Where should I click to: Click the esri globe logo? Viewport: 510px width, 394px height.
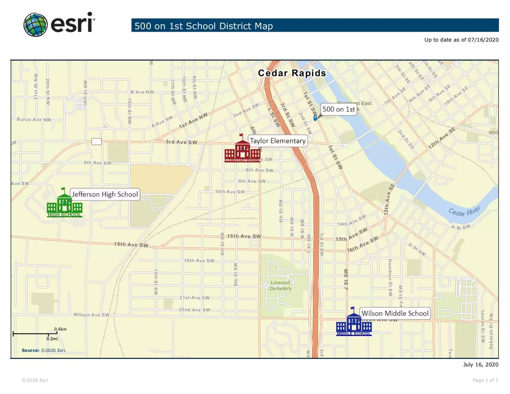click(35, 25)
